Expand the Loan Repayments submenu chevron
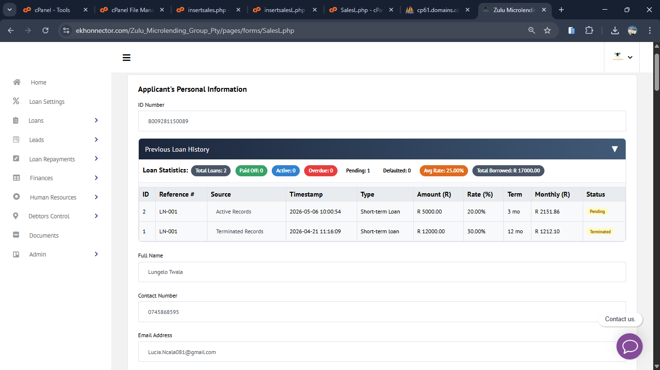The height and width of the screenshot is (370, 660). pos(96,158)
